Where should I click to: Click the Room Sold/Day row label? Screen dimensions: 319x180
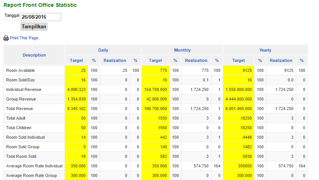point(21,80)
